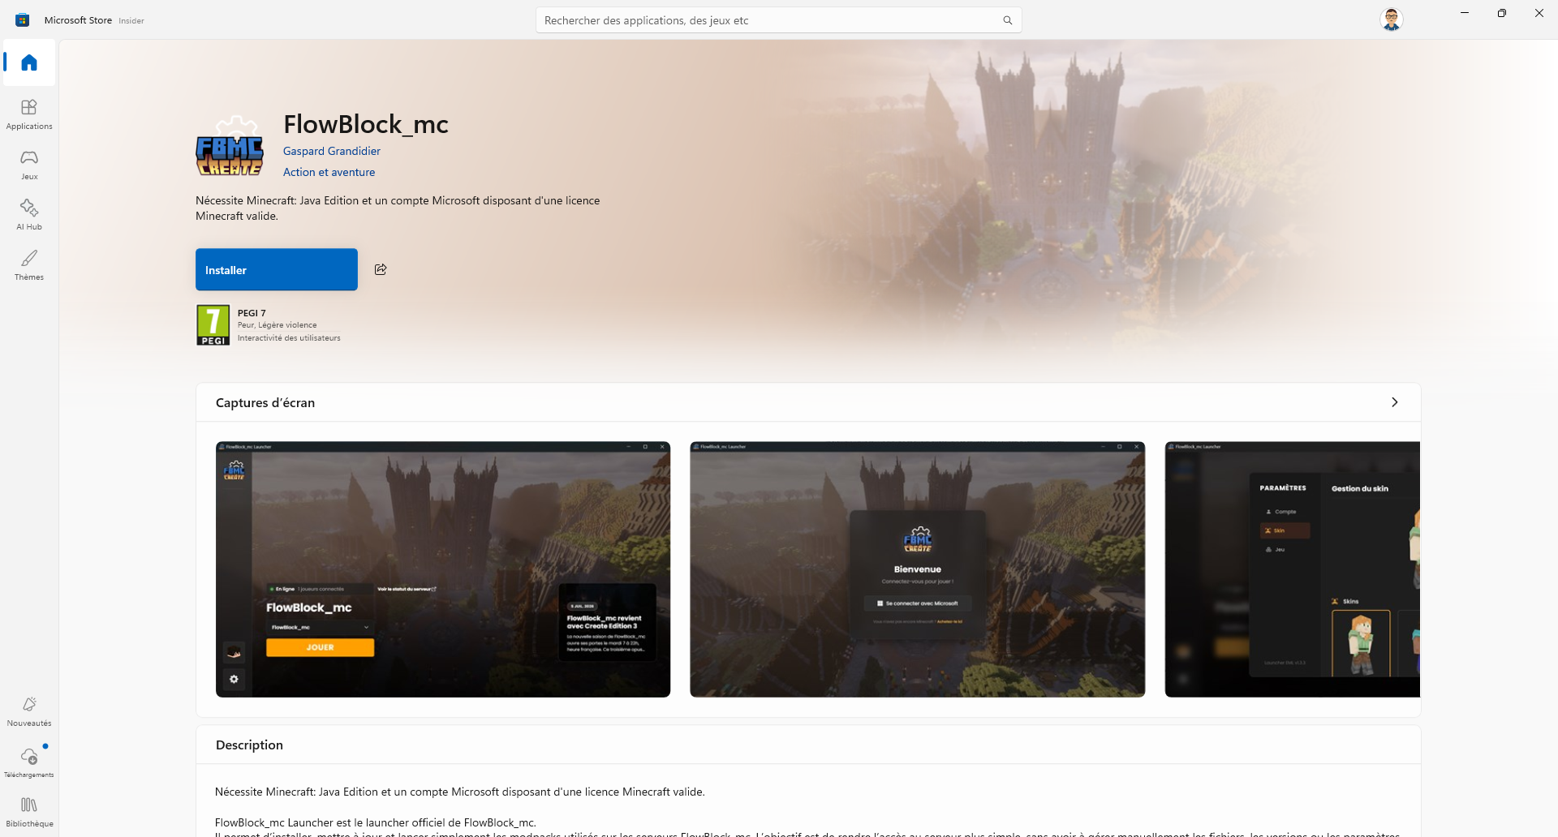Open the Téléchargements page

pyautogui.click(x=29, y=762)
